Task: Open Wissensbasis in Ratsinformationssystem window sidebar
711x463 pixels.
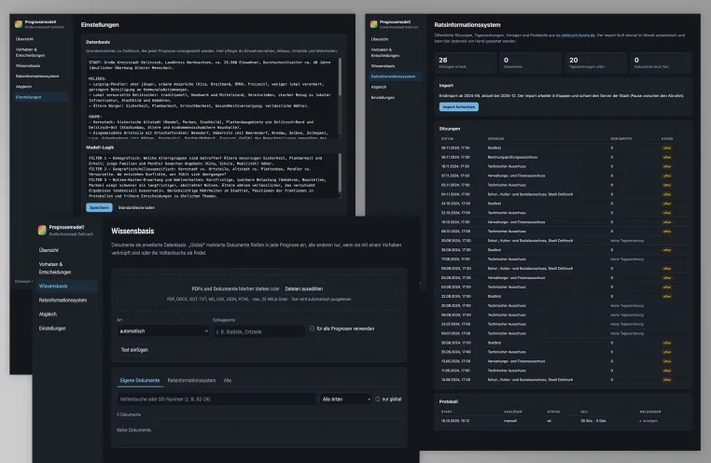Action: click(x=383, y=66)
